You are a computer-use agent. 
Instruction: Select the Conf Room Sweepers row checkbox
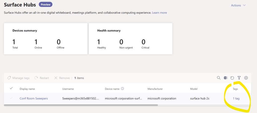pos(11,98)
